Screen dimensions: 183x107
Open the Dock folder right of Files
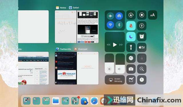[x=65, y=101]
